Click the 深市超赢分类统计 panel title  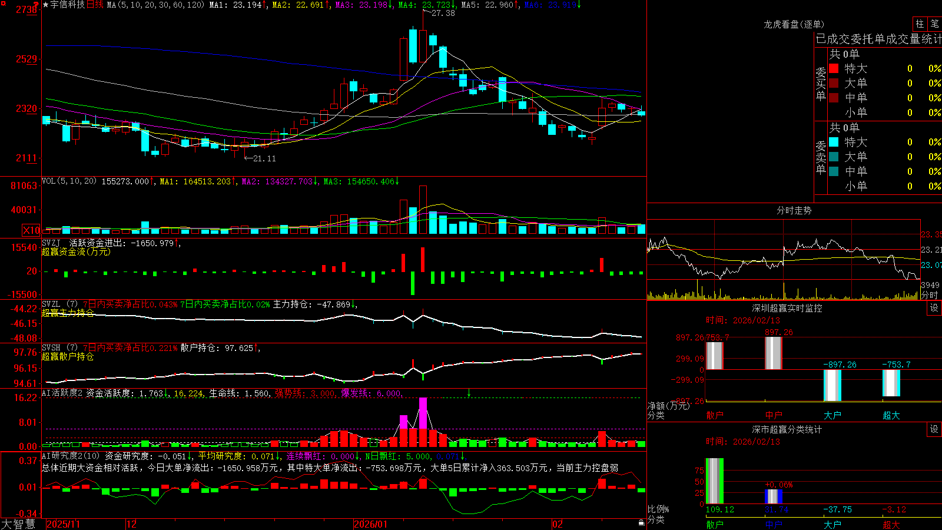point(787,429)
